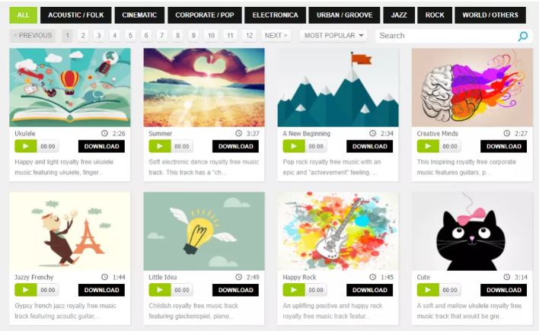Open the black cat Cute thumbnail
Image resolution: width=539 pixels, height=331 pixels.
pos(472,231)
